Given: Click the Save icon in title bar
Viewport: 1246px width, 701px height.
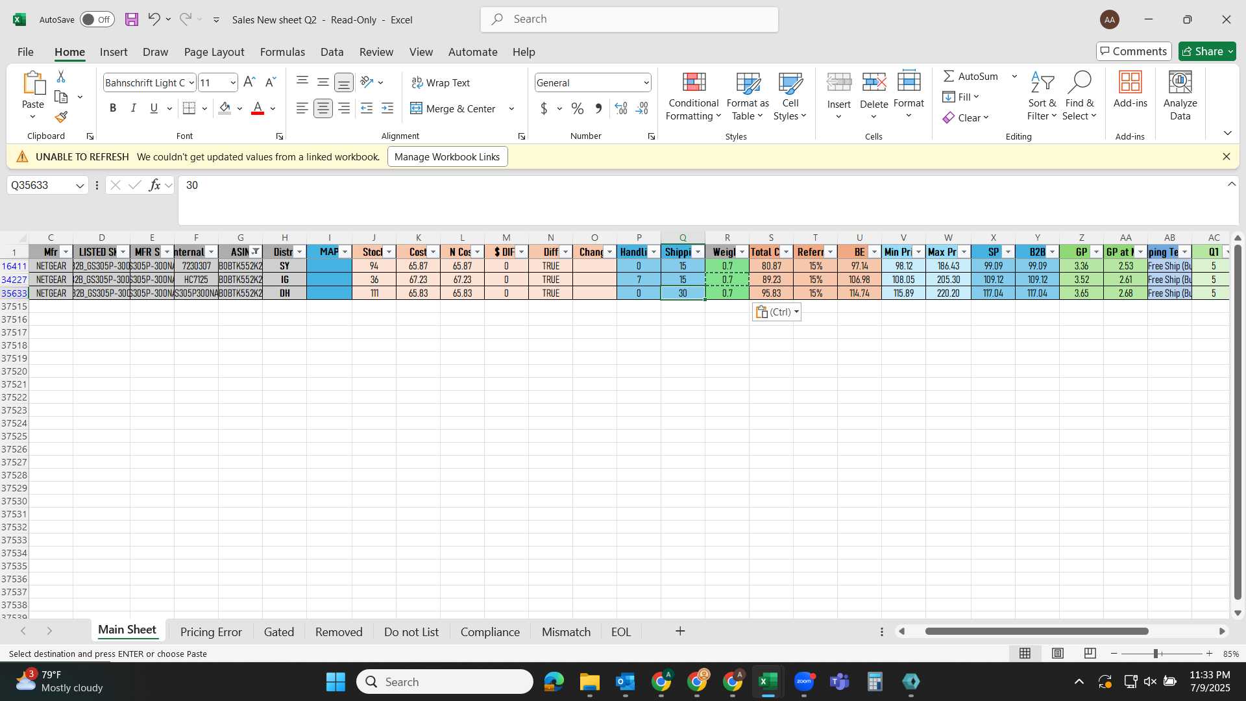Looking at the screenshot, I should point(132,19).
